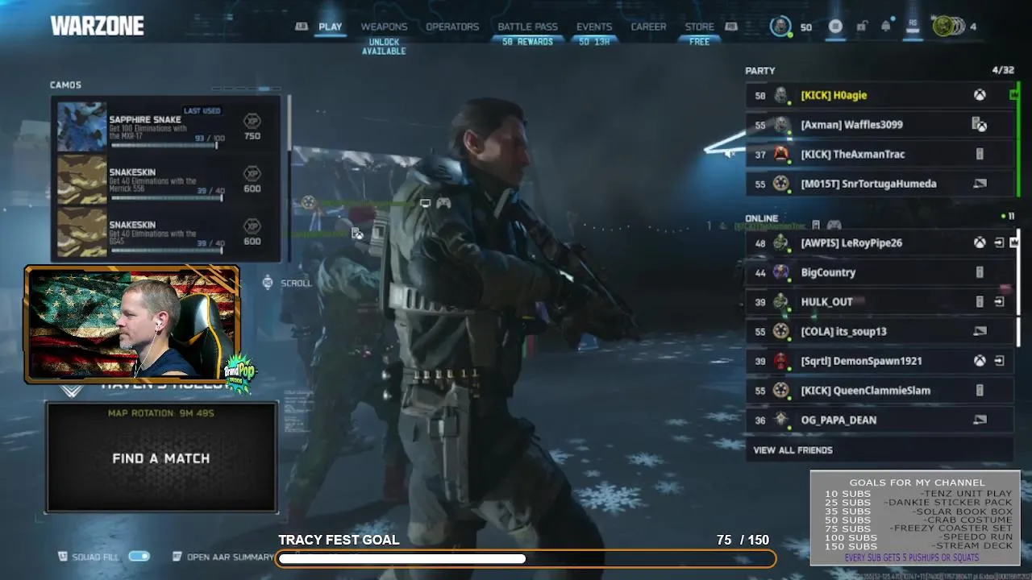Go to the EVENTS tab
The height and width of the screenshot is (580, 1032).
point(594,27)
